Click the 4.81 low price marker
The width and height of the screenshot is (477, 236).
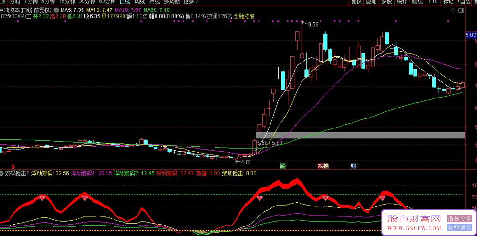click(x=246, y=162)
